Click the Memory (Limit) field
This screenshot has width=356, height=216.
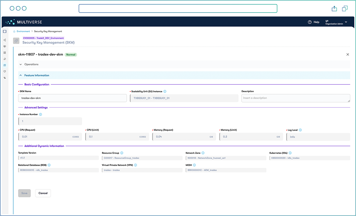point(251,137)
